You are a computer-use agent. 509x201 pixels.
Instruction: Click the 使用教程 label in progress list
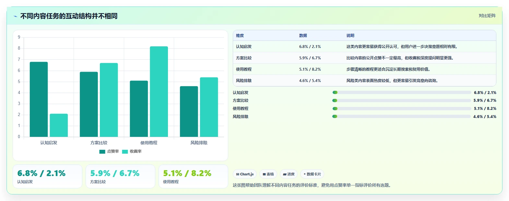coord(241,109)
